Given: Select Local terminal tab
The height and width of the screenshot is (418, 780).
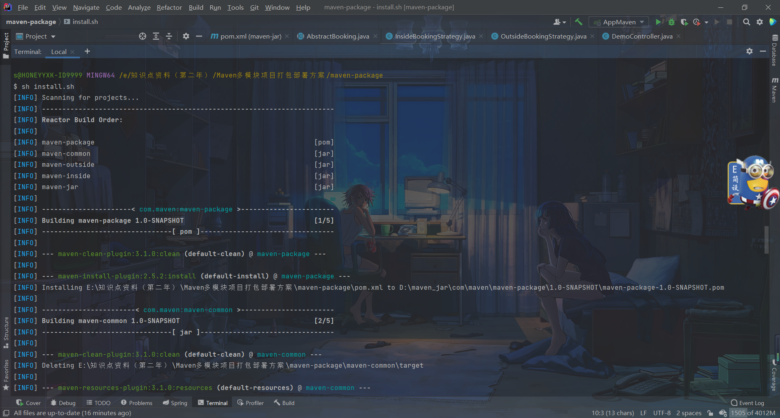Looking at the screenshot, I should point(58,52).
